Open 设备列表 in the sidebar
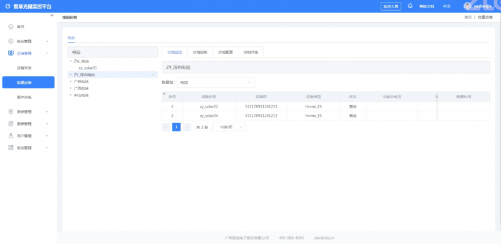The image size is (501, 244). coord(24,68)
